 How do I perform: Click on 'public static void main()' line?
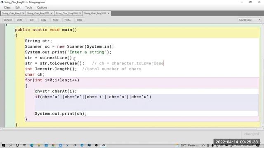point(46,30)
